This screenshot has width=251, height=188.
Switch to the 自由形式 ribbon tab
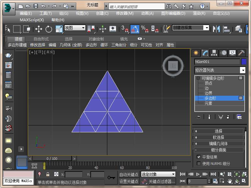[41, 39]
